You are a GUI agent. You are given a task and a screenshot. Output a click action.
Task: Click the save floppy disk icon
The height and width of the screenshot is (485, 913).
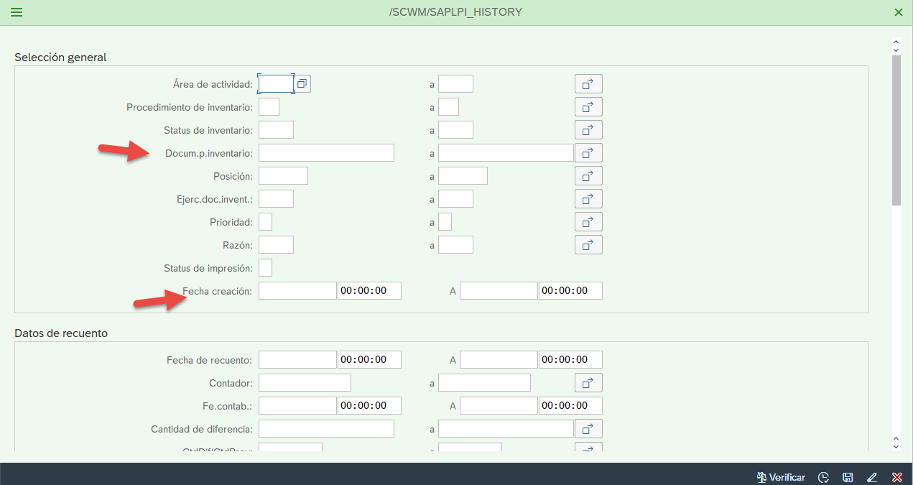[x=848, y=477]
